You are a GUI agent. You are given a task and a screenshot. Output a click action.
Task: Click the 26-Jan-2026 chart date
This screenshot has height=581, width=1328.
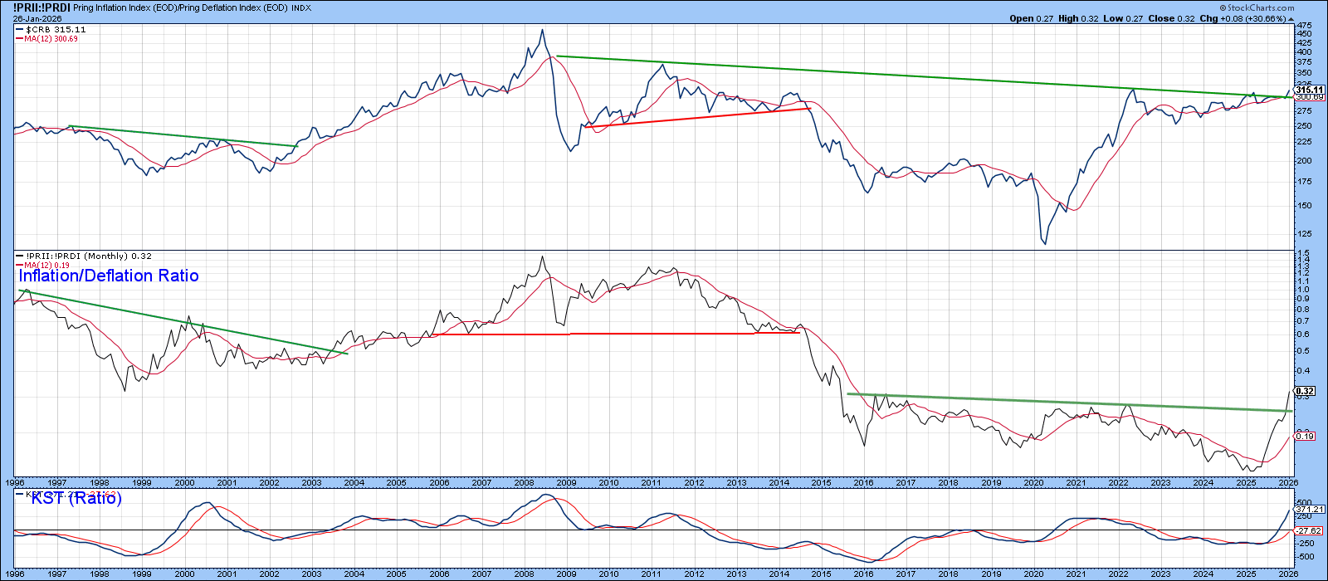click(x=36, y=17)
